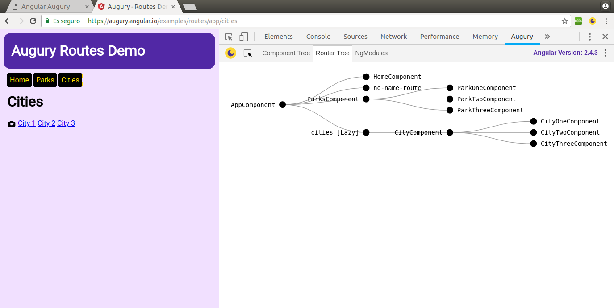Select the CityComponent node in router tree
The image size is (614, 308).
tap(450, 132)
